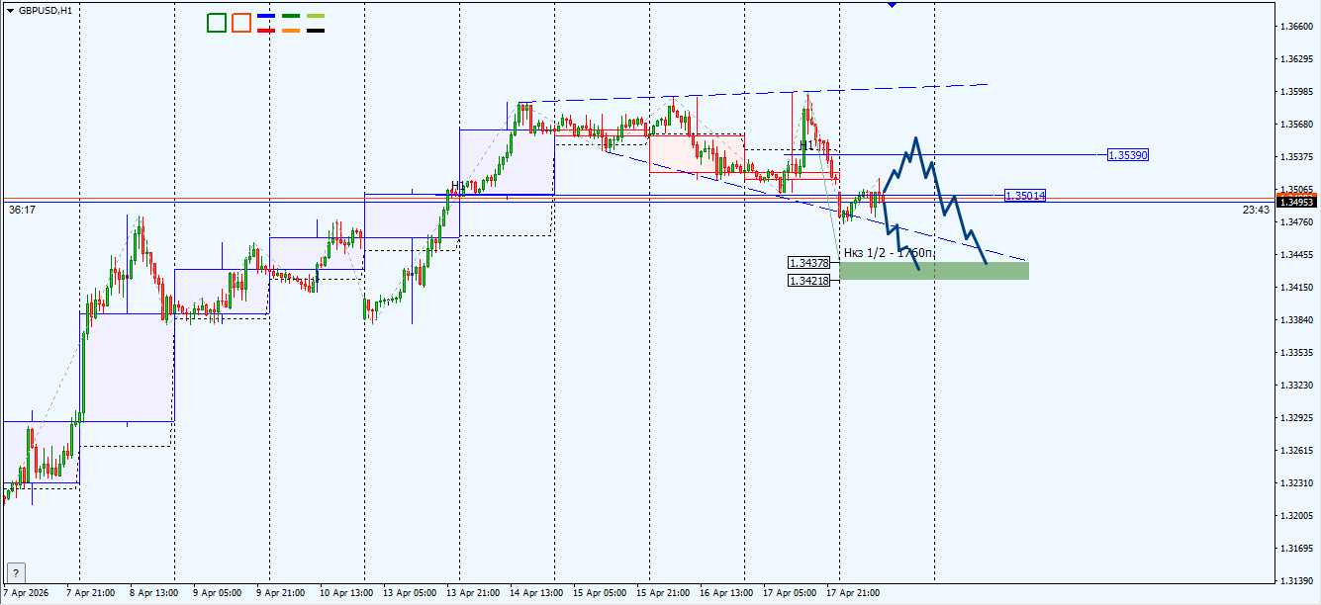Click the 1.32310 price scale value
The width and height of the screenshot is (1321, 605).
pyautogui.click(x=1296, y=483)
